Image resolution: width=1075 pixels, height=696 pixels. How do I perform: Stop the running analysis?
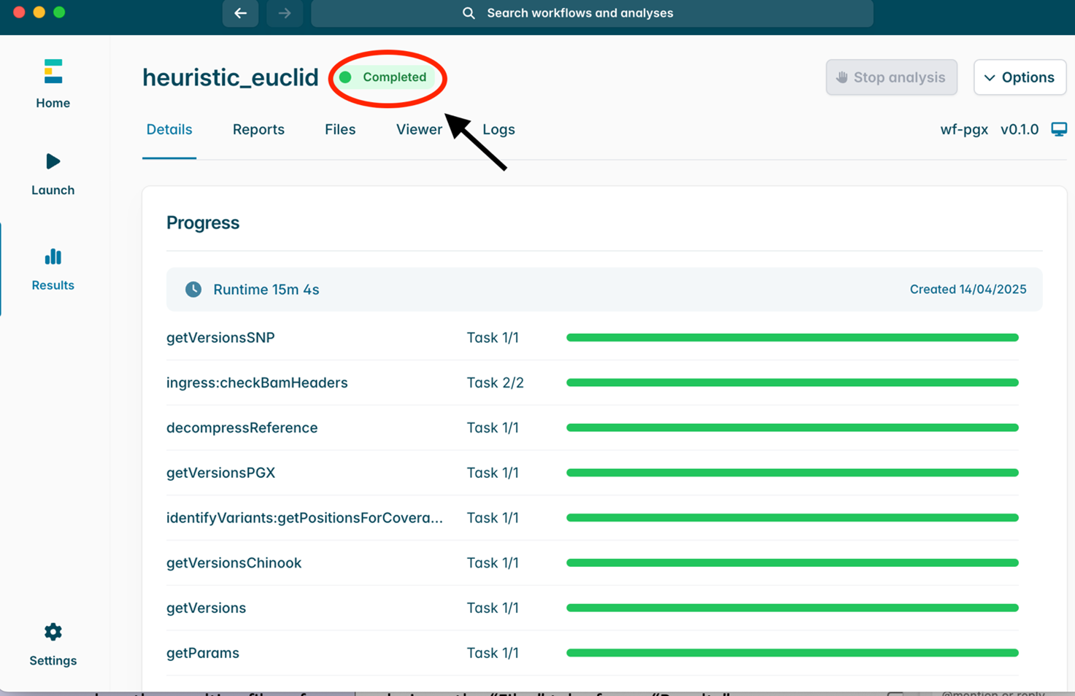click(891, 77)
